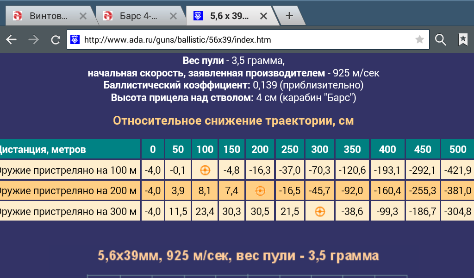Image resolution: width=474 pixels, height=278 pixels.
Task: Open the bookmarks list icon
Action: (x=462, y=40)
